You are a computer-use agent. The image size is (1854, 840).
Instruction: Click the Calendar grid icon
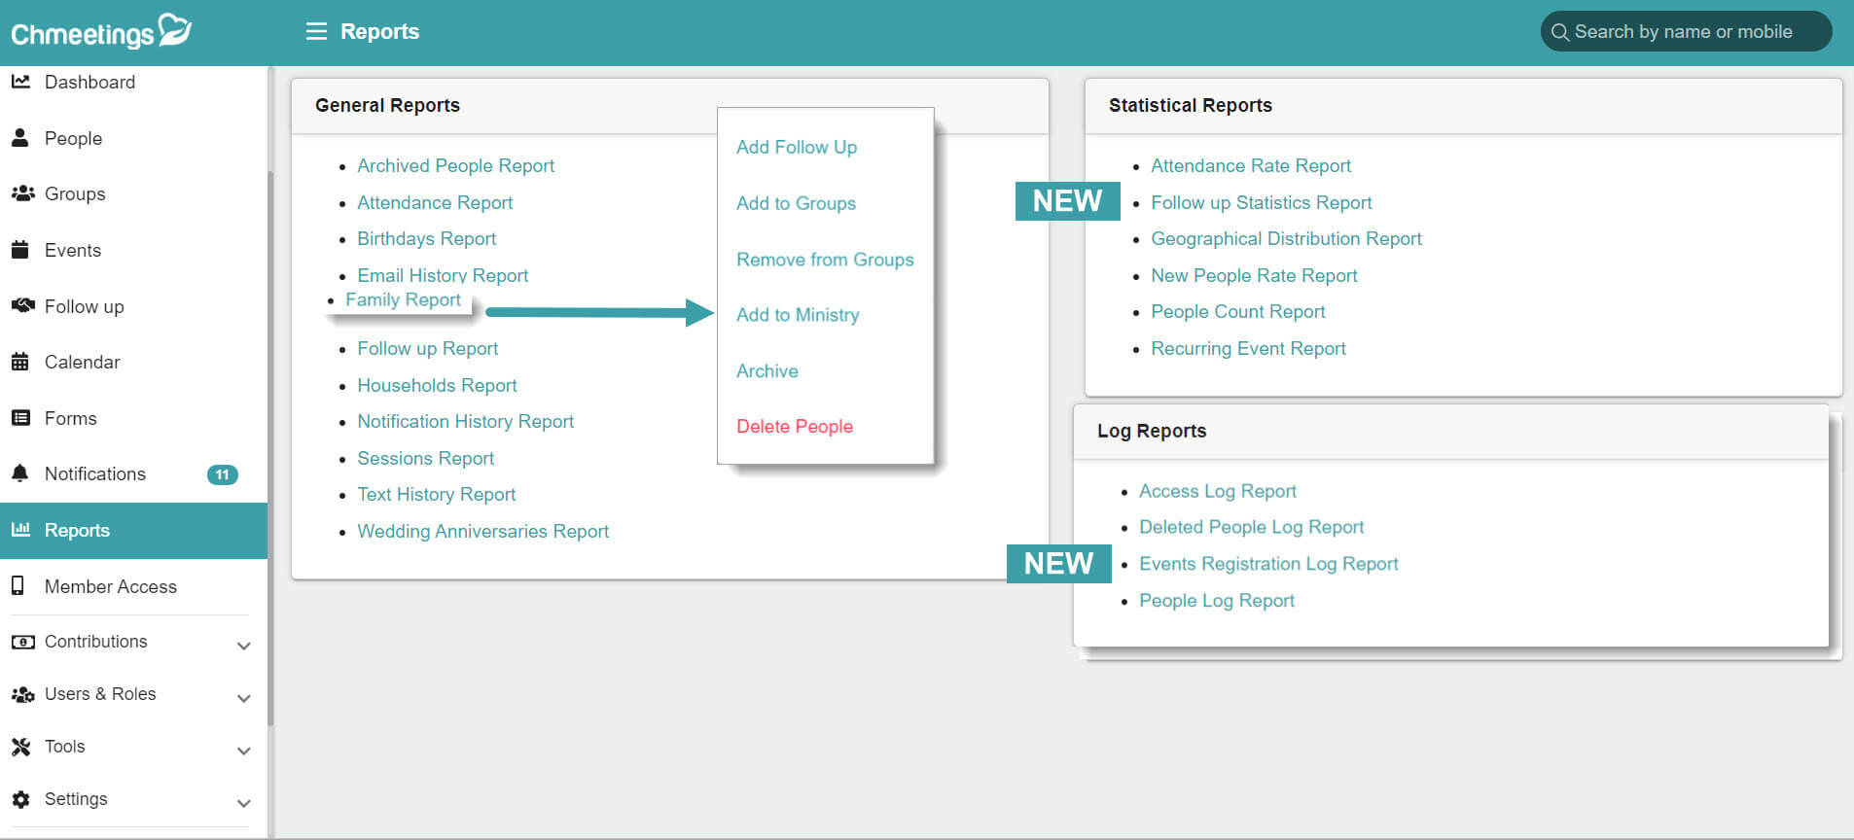[x=19, y=362]
